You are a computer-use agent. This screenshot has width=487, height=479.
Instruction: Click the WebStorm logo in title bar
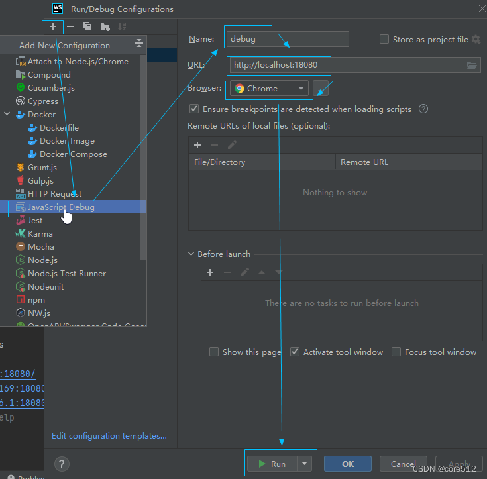pyautogui.click(x=58, y=9)
